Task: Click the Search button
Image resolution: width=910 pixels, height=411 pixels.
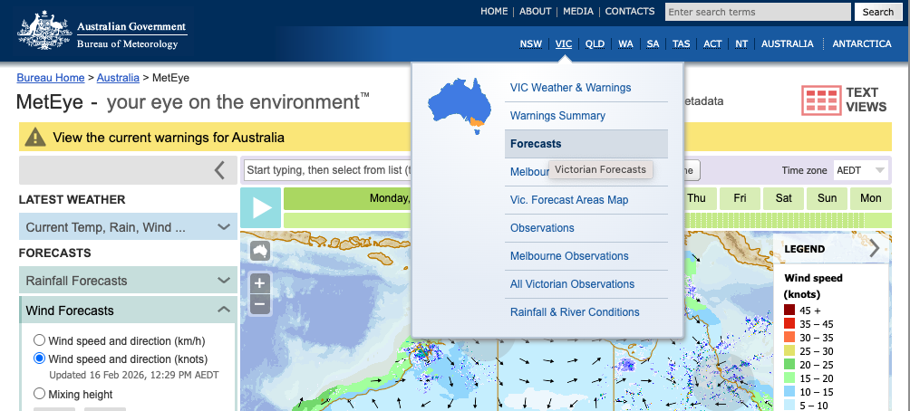Action: pyautogui.click(x=877, y=12)
